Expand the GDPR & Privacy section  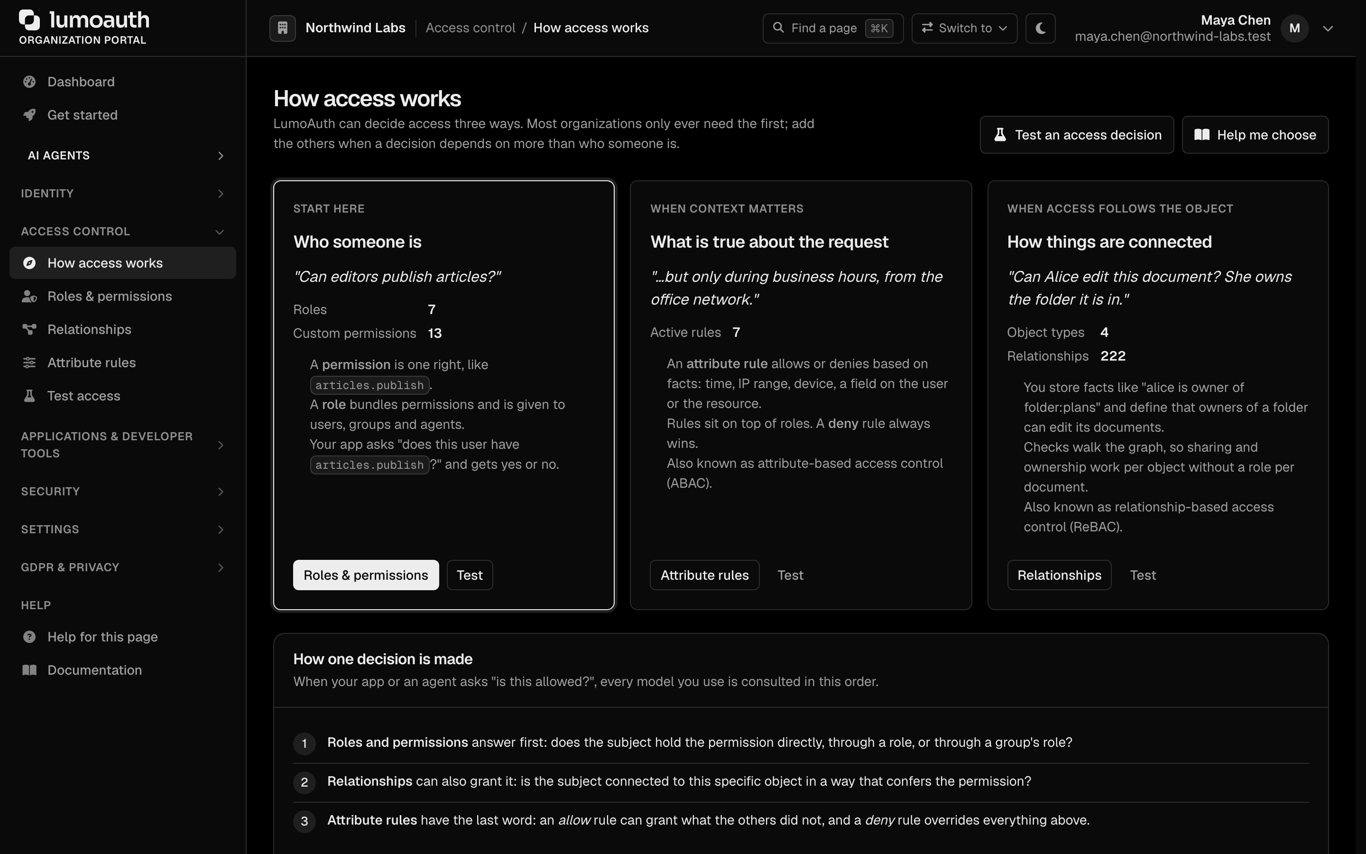coord(122,567)
